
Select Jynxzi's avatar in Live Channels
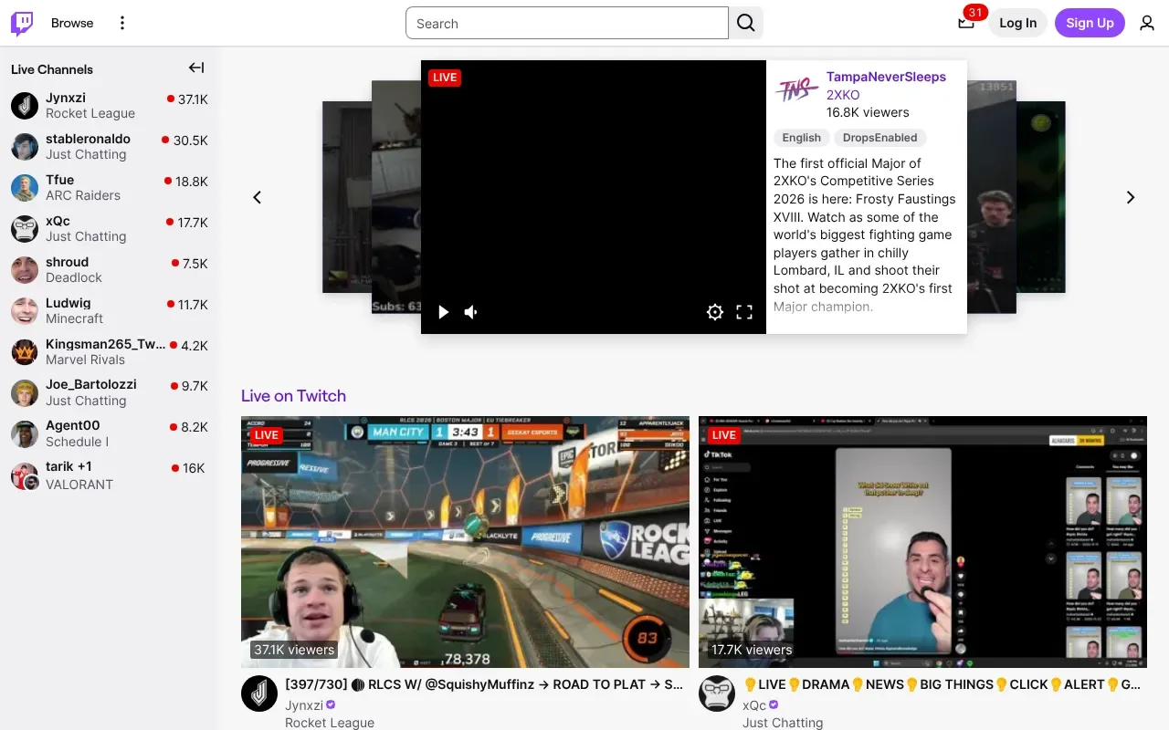click(24, 105)
